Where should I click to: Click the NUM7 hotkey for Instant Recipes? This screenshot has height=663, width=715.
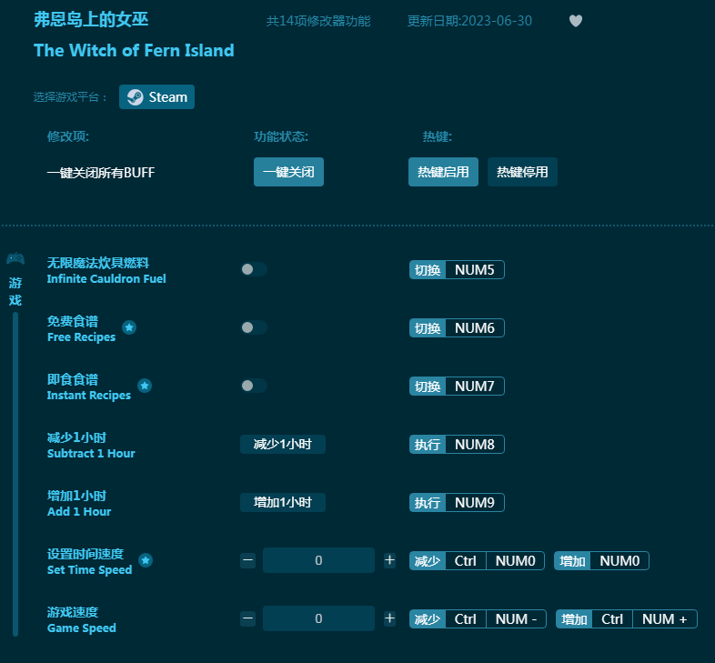[457, 387]
